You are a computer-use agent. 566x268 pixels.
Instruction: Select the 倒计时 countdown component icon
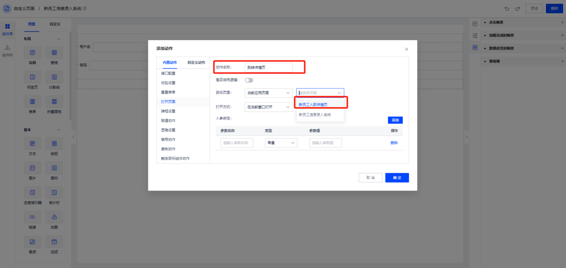pos(54,193)
